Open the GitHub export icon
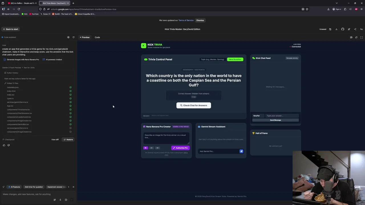The height and width of the screenshot is (205, 365). coord(343,29)
